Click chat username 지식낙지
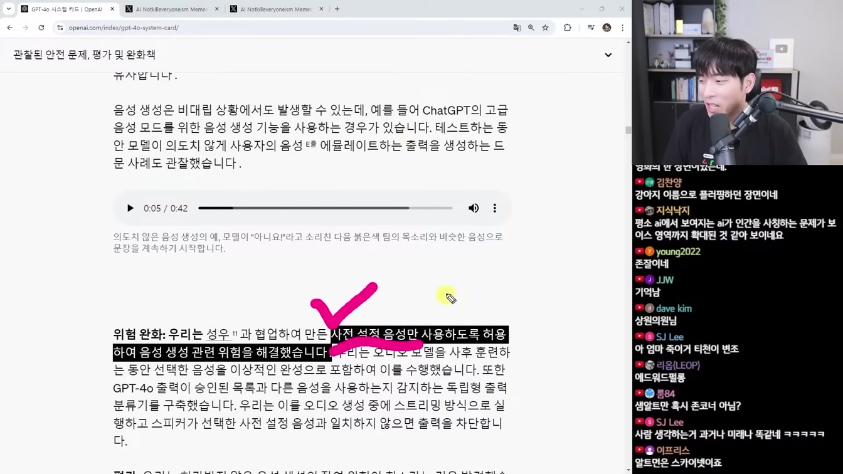 pyautogui.click(x=673, y=211)
